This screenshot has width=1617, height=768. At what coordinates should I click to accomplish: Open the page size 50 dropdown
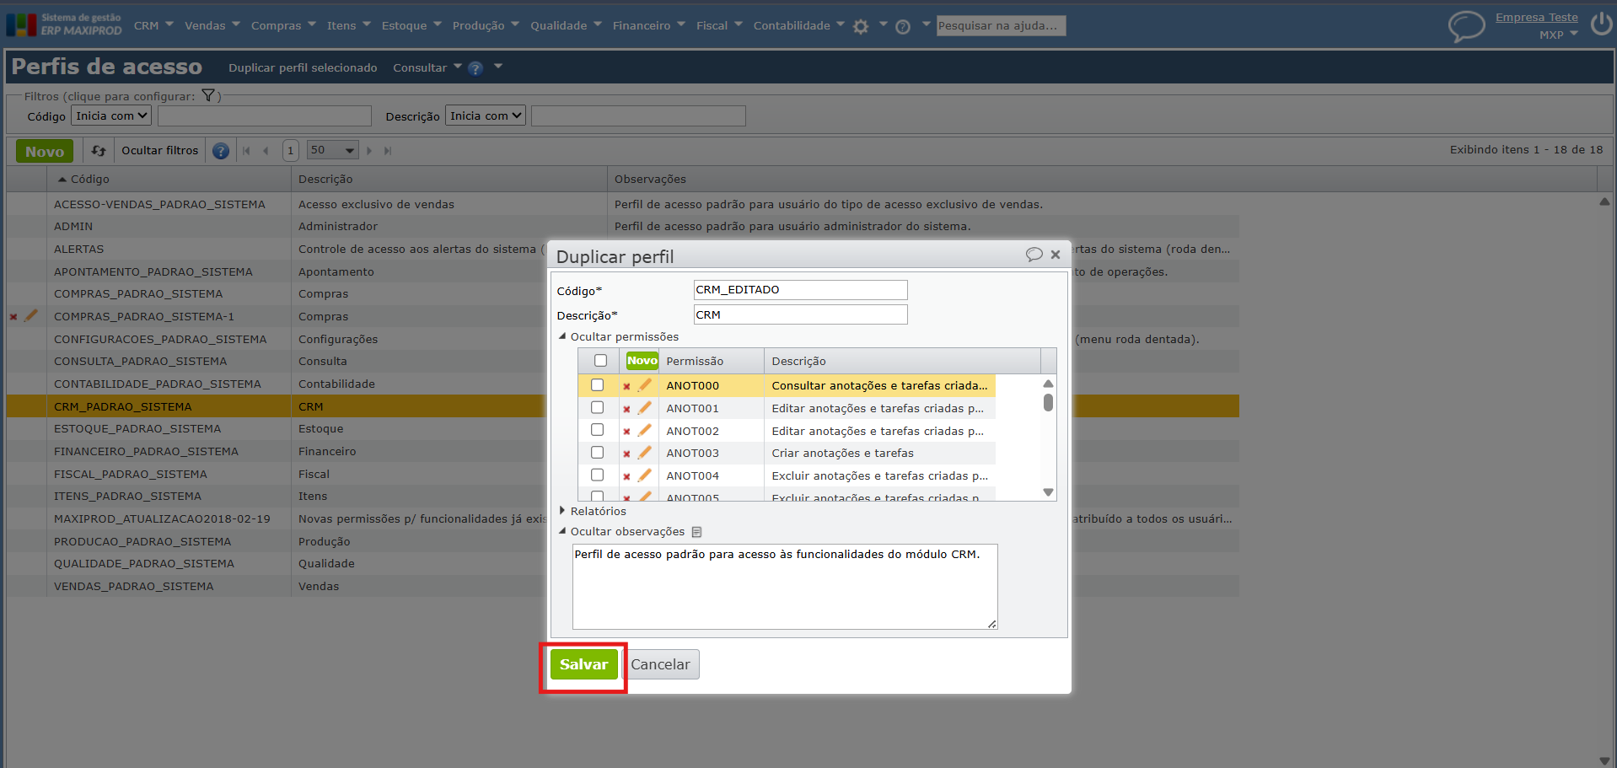pyautogui.click(x=332, y=150)
